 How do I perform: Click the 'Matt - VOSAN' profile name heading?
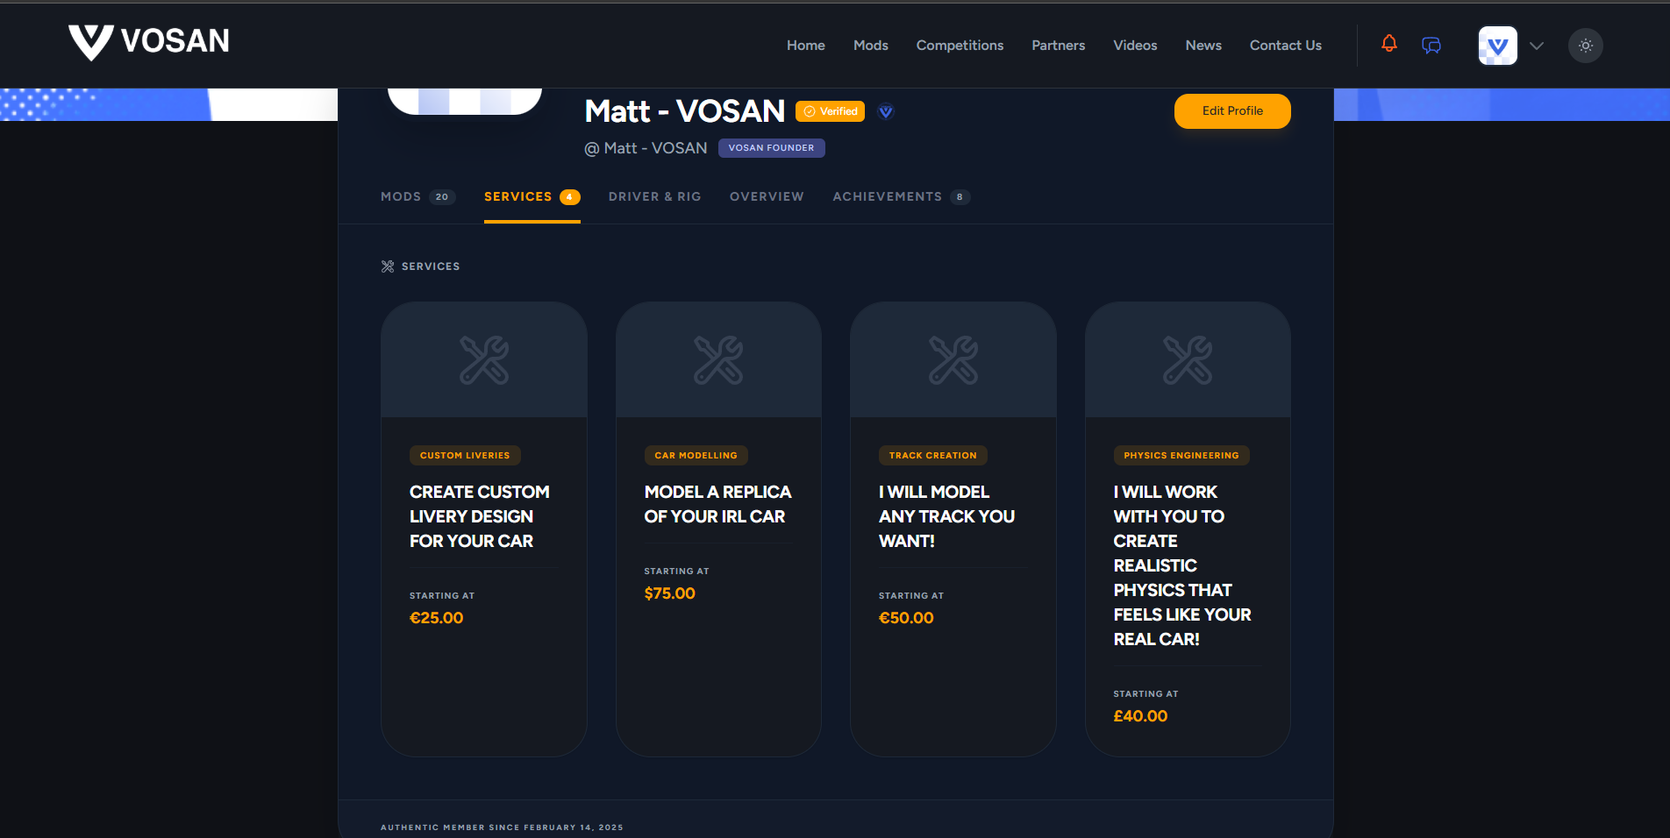point(685,111)
